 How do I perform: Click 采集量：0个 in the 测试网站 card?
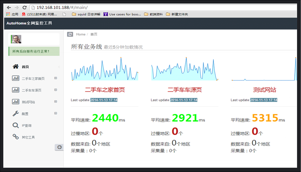(243, 151)
